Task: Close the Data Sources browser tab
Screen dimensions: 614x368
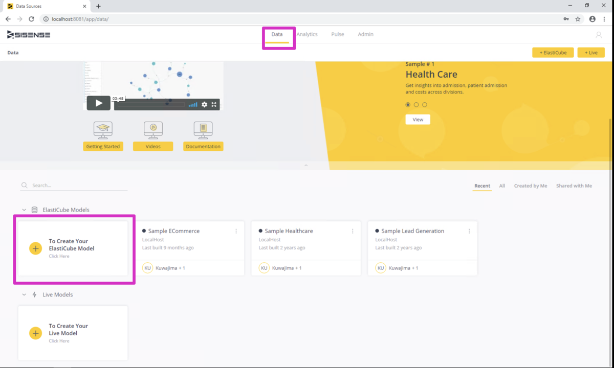Action: pos(84,6)
